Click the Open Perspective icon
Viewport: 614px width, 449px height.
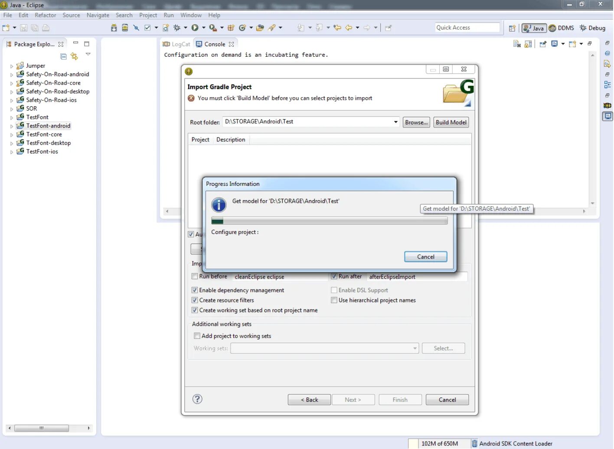512,28
